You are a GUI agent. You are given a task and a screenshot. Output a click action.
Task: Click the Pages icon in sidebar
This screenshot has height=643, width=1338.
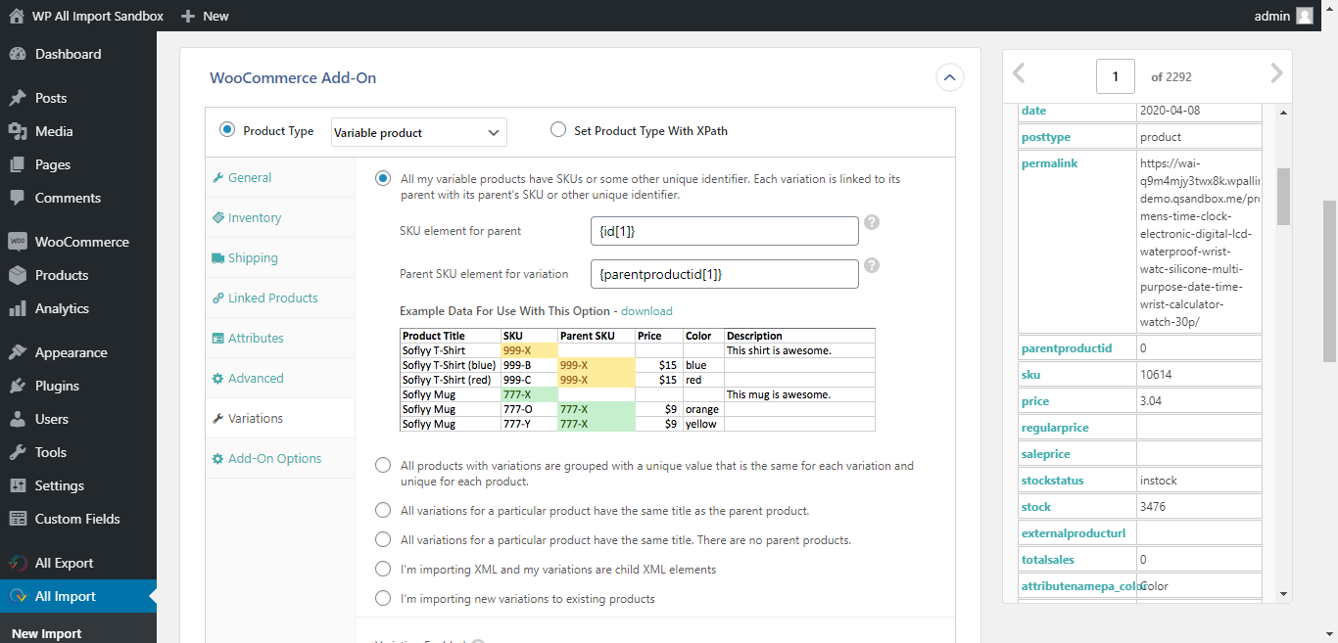coord(17,164)
